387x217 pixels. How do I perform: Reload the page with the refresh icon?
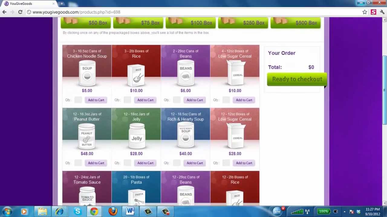pyautogui.click(x=20, y=12)
